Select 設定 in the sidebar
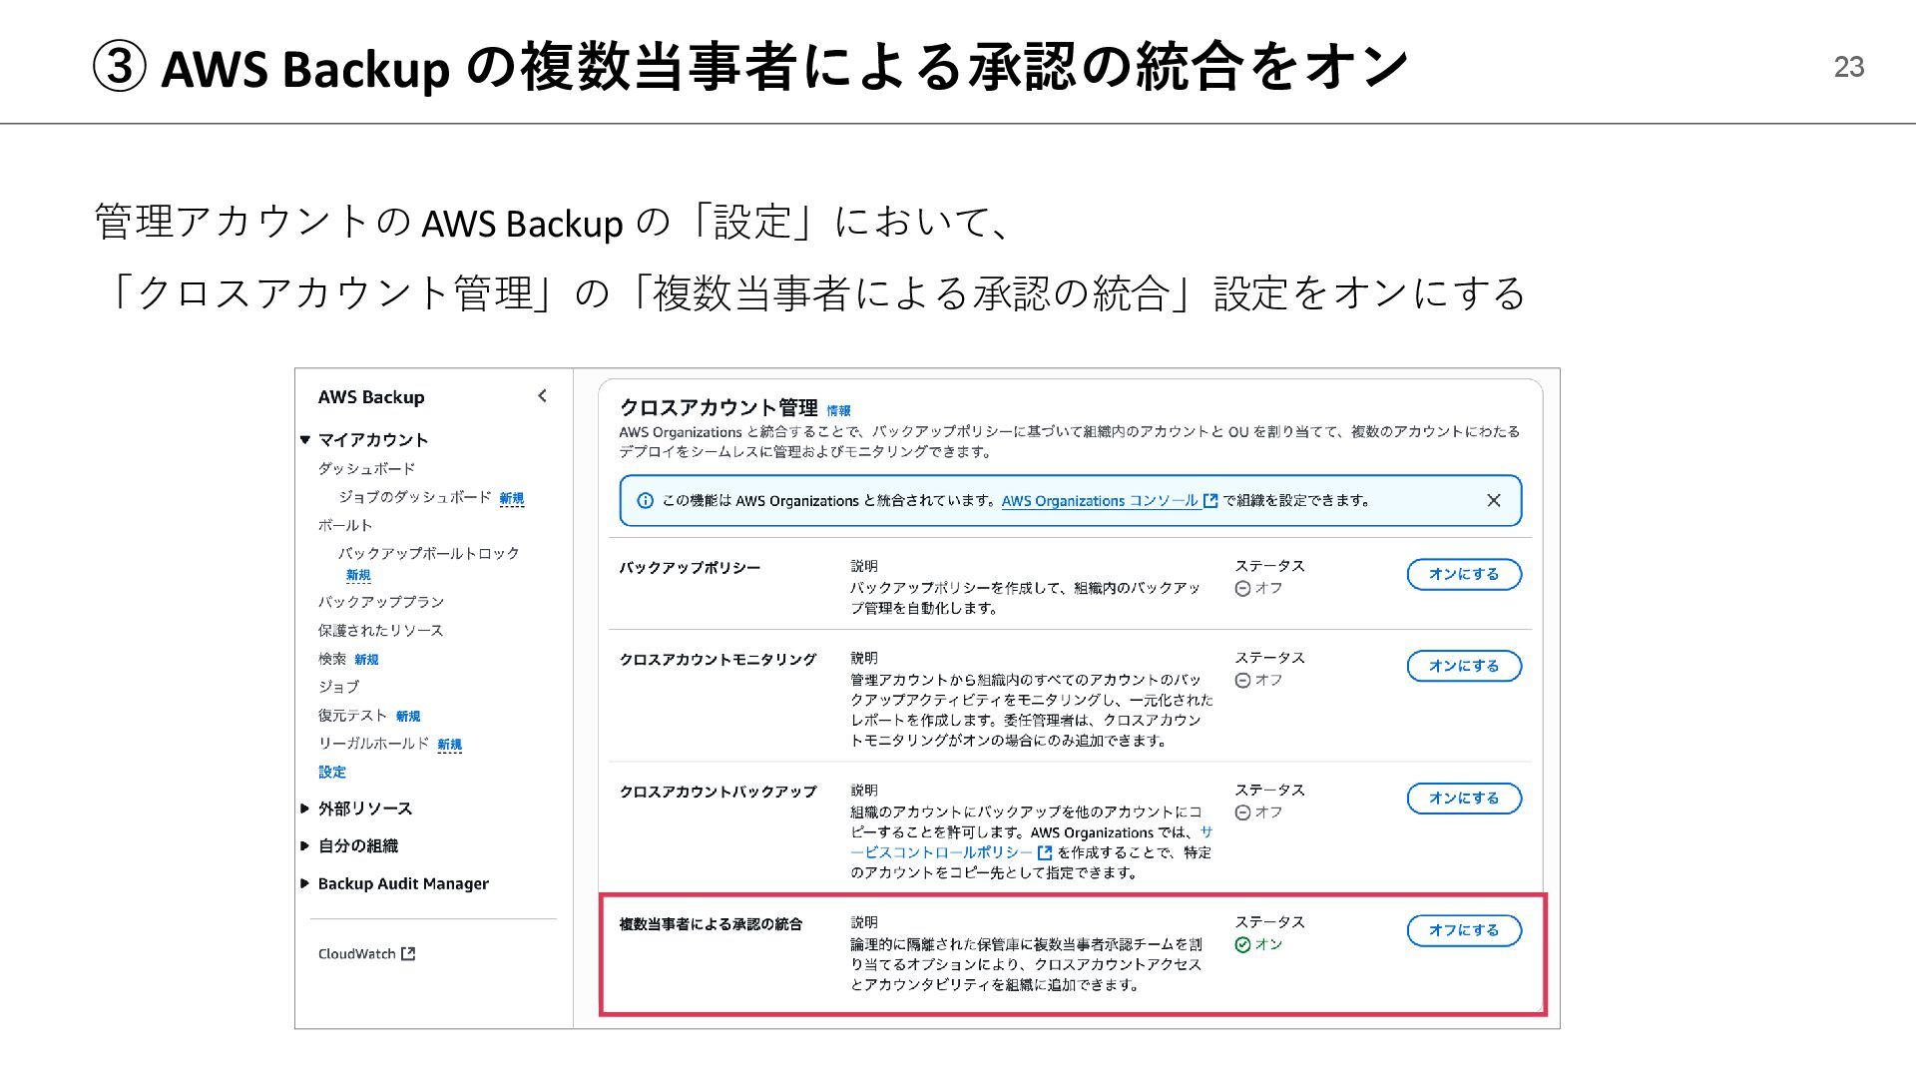 [332, 772]
